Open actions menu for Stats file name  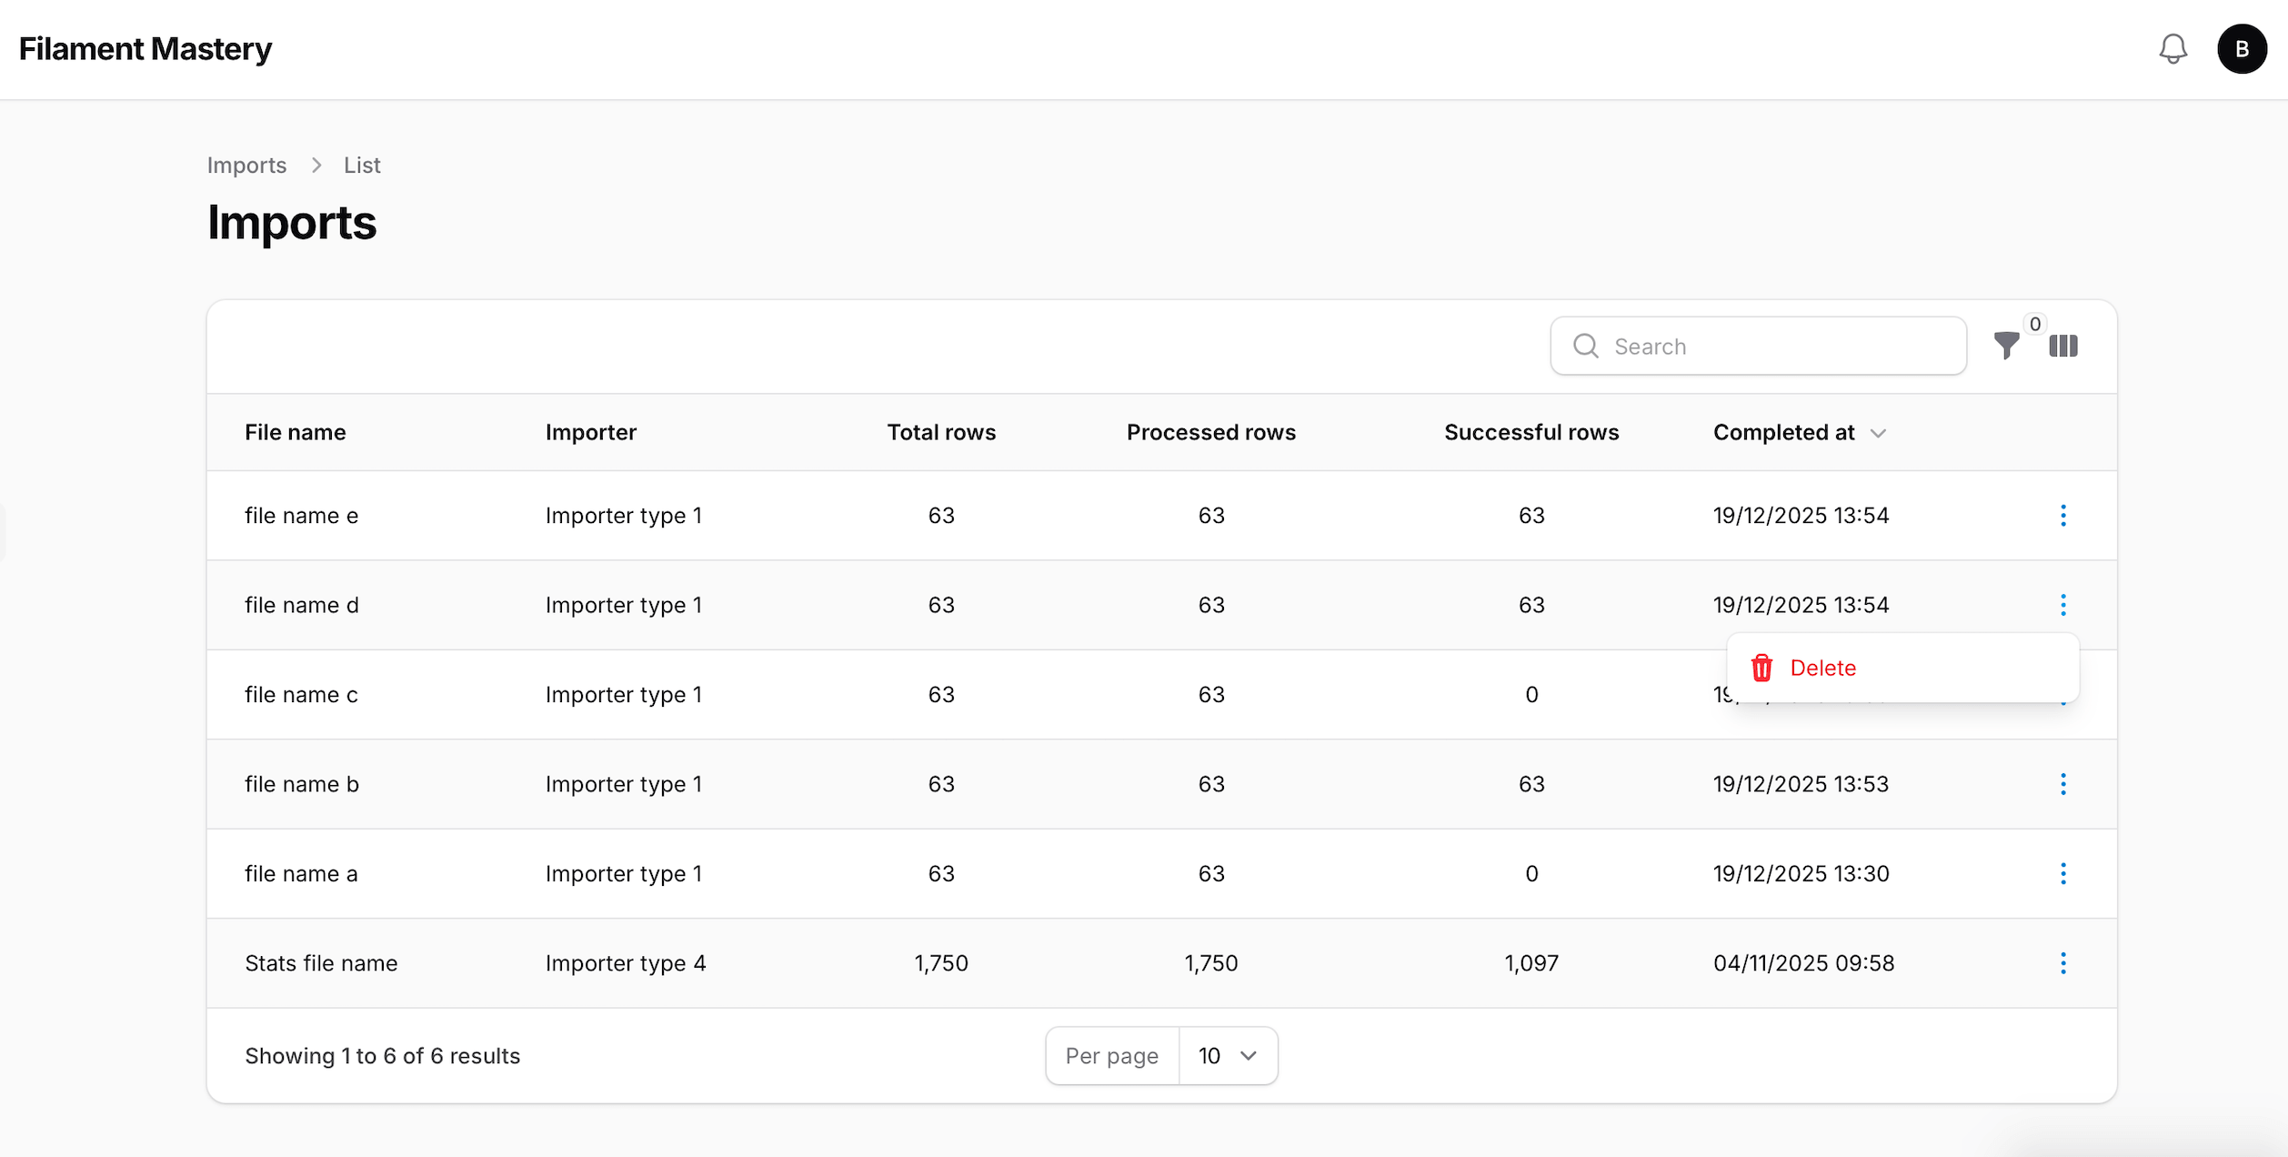pyautogui.click(x=2062, y=963)
